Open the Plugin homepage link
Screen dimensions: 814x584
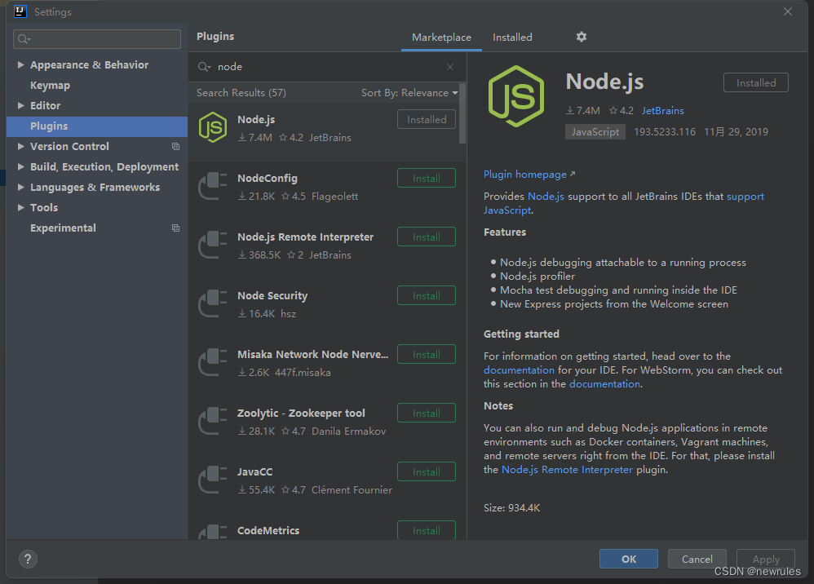tap(529, 175)
